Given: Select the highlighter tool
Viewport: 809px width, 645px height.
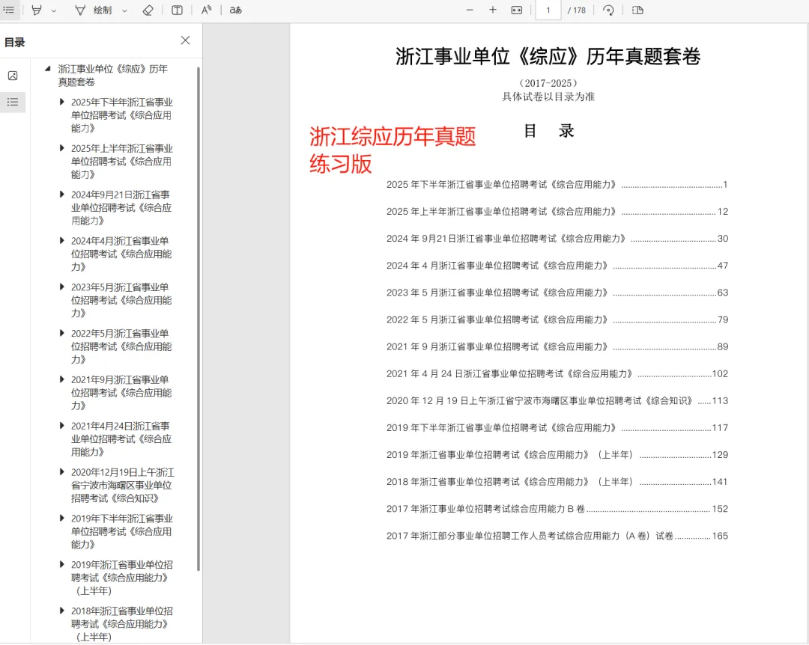Looking at the screenshot, I should tap(37, 10).
